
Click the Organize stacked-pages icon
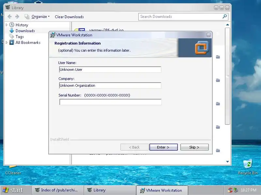(27, 17)
